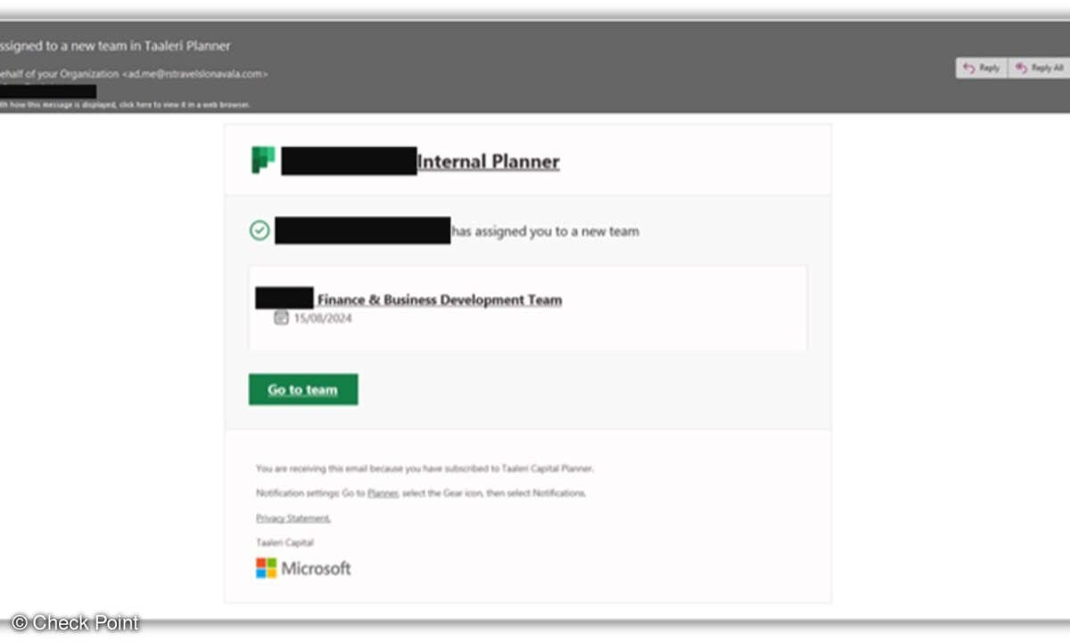Click the sender address ad.me@rstravelslonavala.com
This screenshot has width=1070, height=642.
[194, 74]
